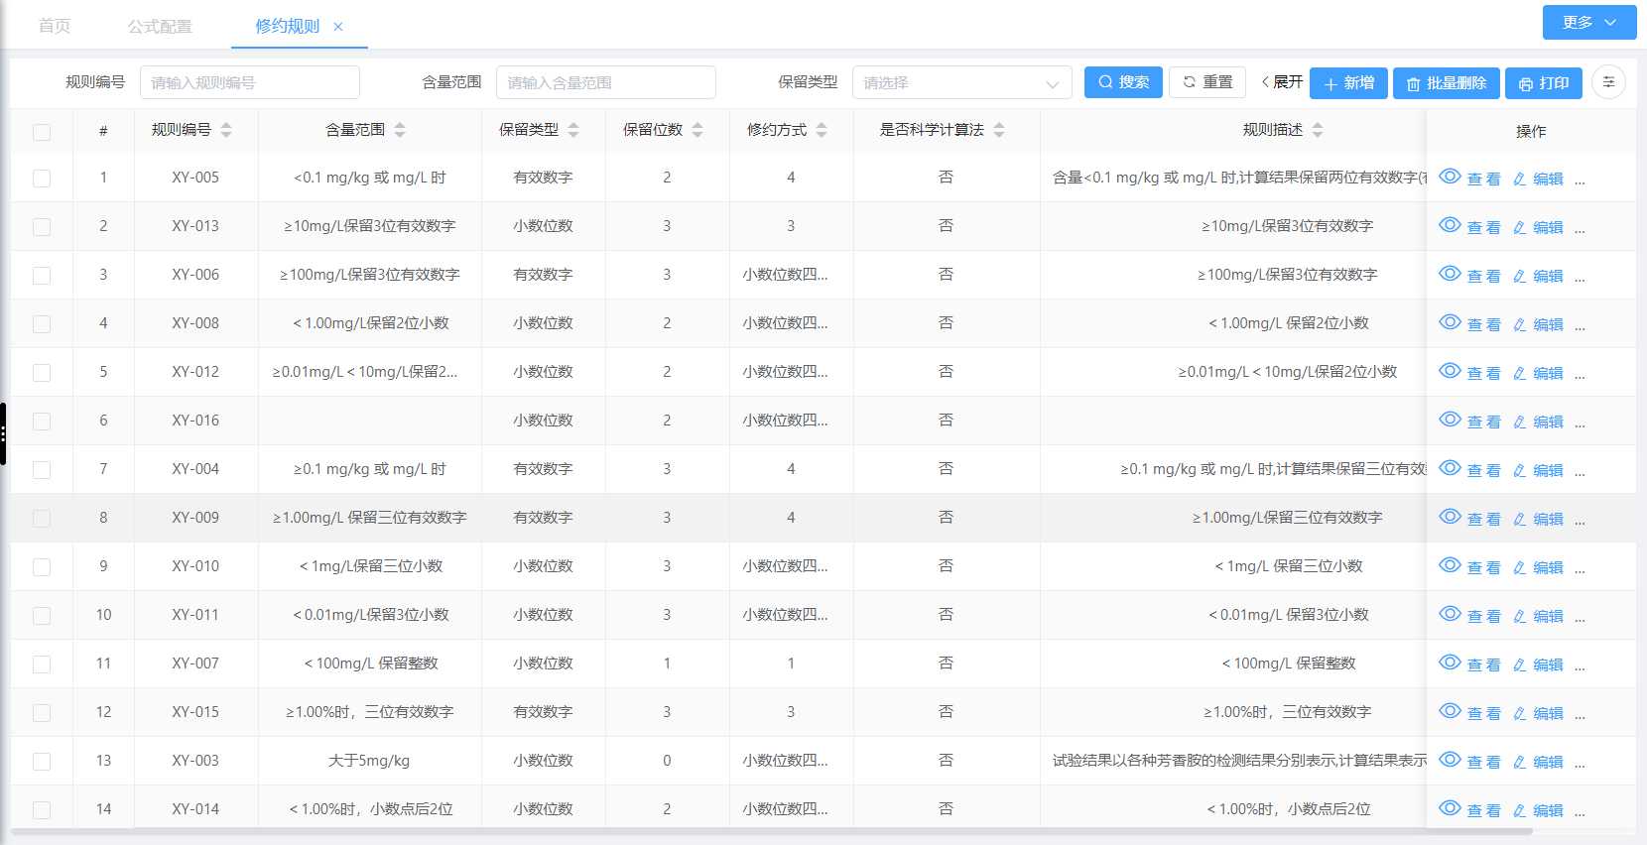The width and height of the screenshot is (1647, 845).
Task: Check the row checkbox for XY-010
Action: point(42,567)
